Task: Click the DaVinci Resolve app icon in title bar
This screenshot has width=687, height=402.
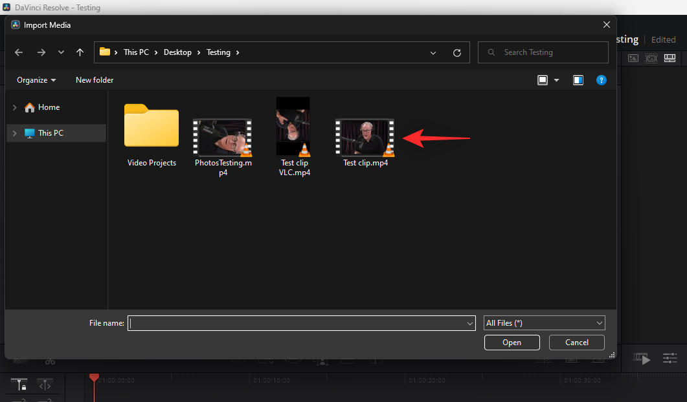Action: click(6, 8)
